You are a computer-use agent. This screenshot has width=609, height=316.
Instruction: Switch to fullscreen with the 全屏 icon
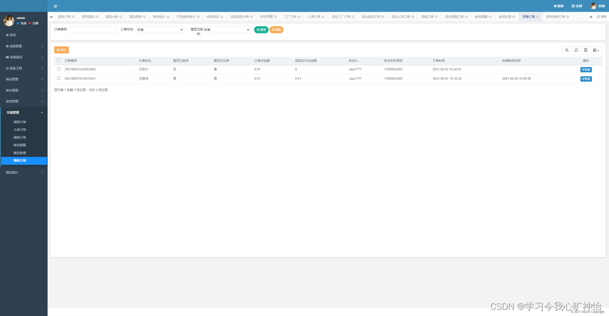tap(576, 6)
